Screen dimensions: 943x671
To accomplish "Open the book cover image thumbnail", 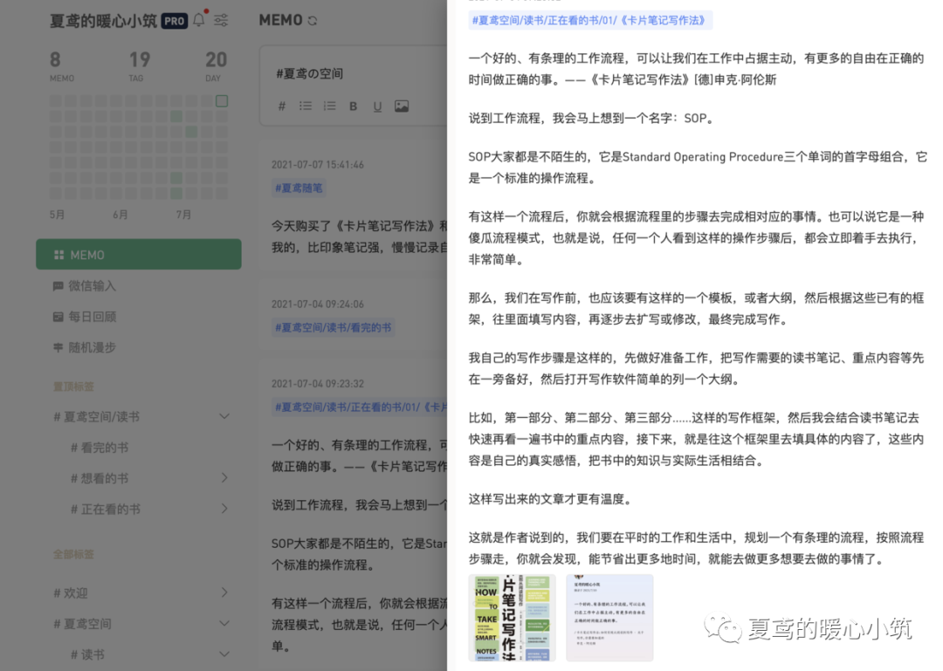I will pos(512,617).
